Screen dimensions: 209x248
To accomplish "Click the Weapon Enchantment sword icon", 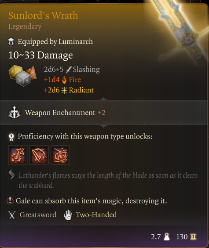I will point(14,113).
